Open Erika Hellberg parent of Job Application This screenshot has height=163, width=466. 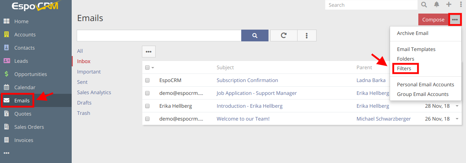(x=372, y=93)
